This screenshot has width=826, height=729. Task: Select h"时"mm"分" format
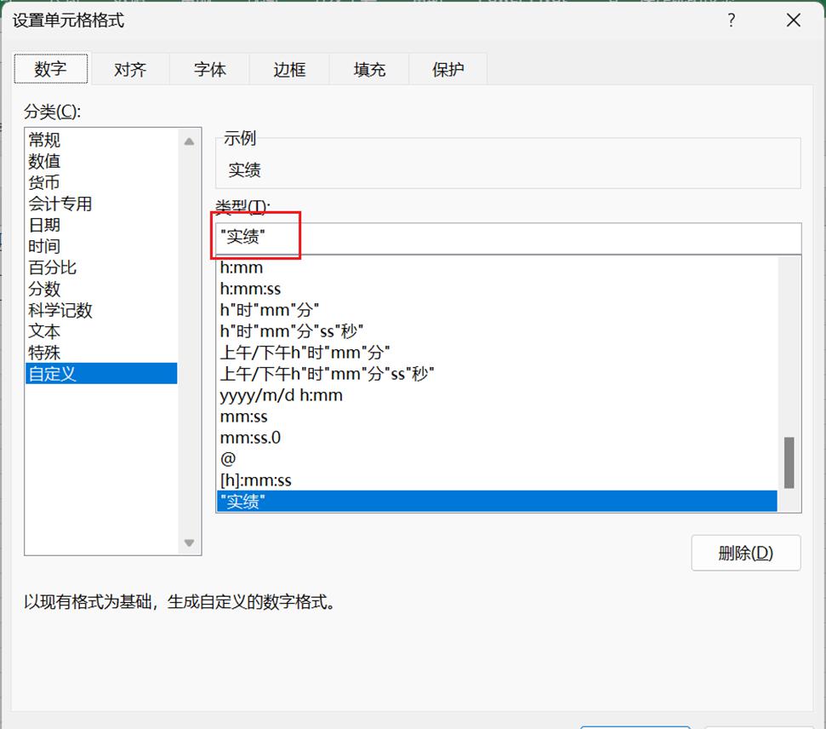tap(497, 310)
